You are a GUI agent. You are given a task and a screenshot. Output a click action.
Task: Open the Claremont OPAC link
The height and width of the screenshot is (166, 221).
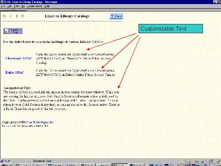[x=19, y=58]
